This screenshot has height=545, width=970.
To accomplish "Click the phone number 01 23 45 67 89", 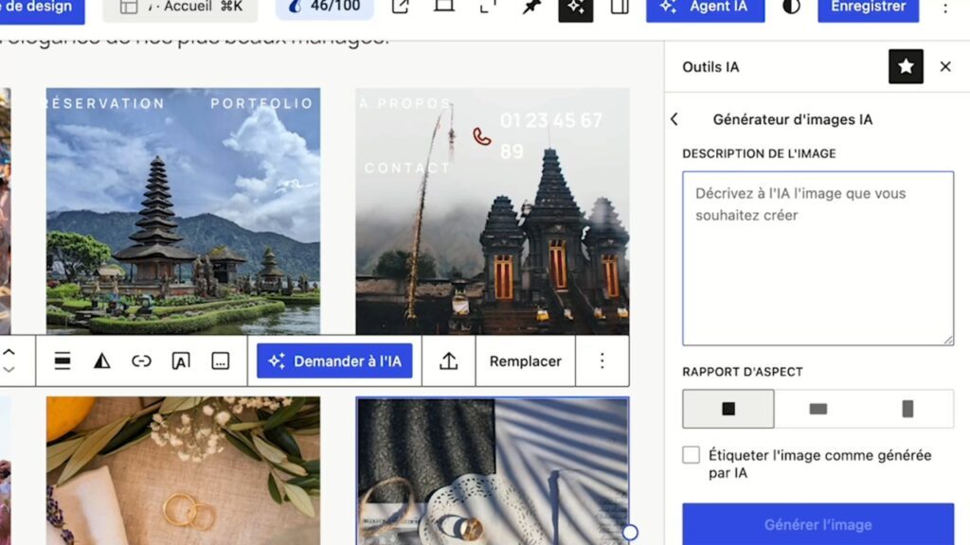I will pyautogui.click(x=550, y=135).
